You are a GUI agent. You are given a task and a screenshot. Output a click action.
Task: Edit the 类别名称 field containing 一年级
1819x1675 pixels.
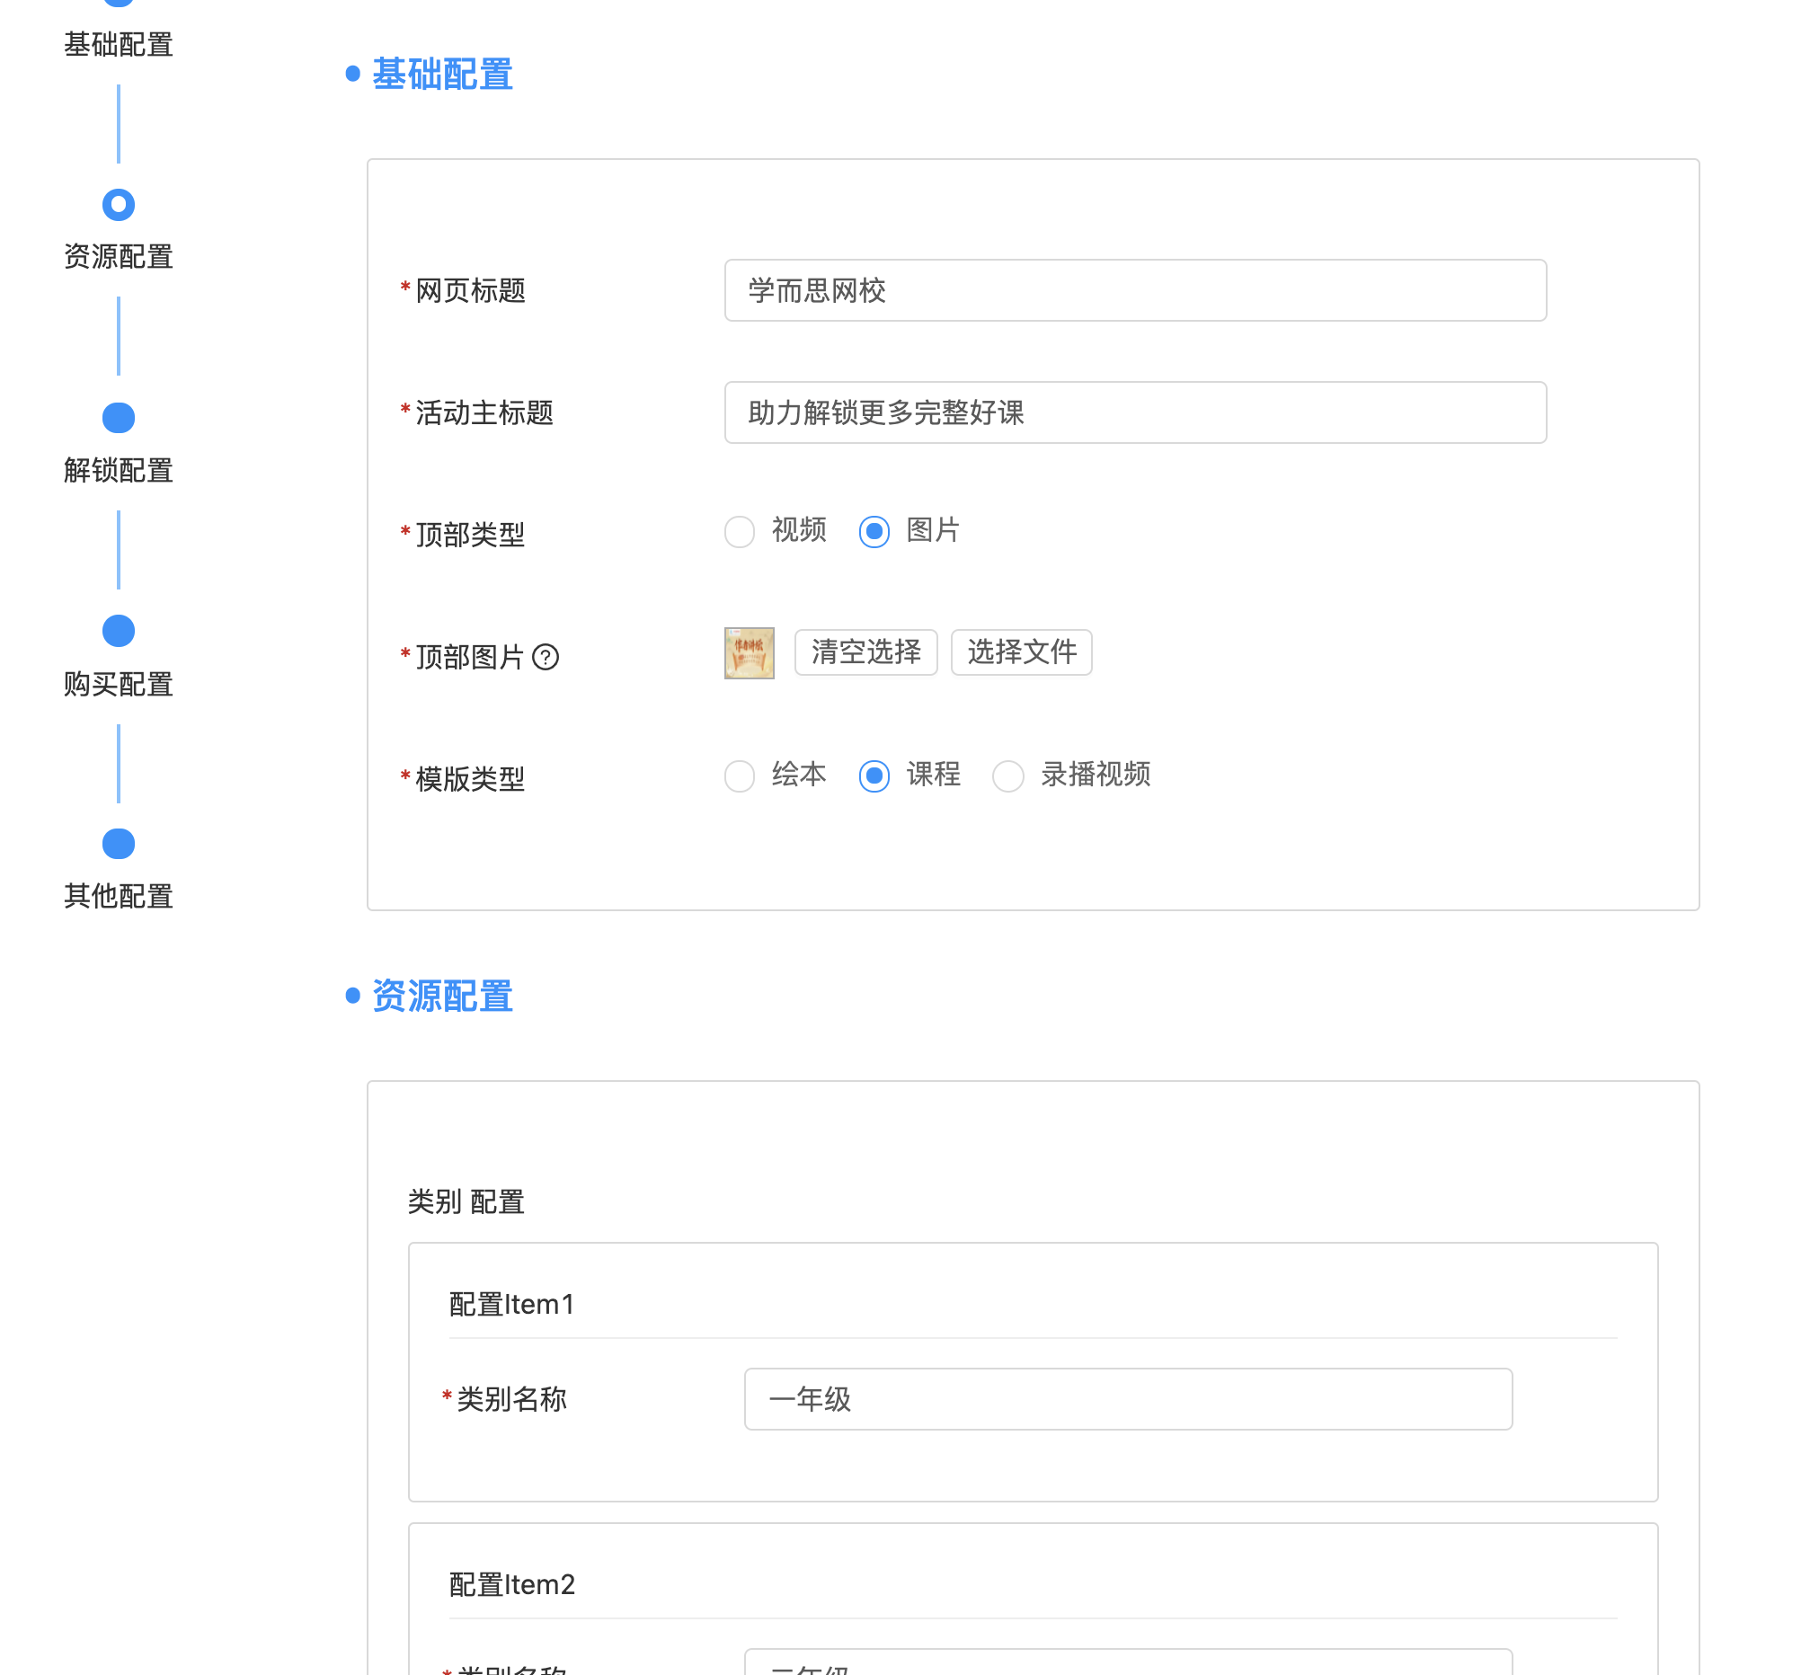coord(1128,1398)
